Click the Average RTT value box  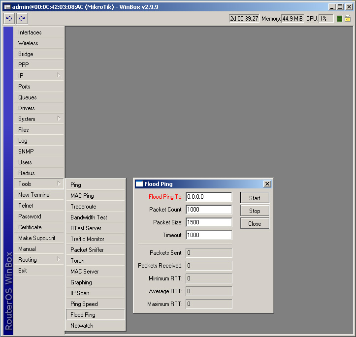(209, 291)
